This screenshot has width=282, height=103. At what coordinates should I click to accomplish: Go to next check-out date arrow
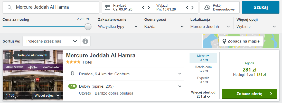click(x=193, y=7)
